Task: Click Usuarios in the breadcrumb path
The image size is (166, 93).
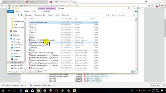Action: (x=50, y=15)
